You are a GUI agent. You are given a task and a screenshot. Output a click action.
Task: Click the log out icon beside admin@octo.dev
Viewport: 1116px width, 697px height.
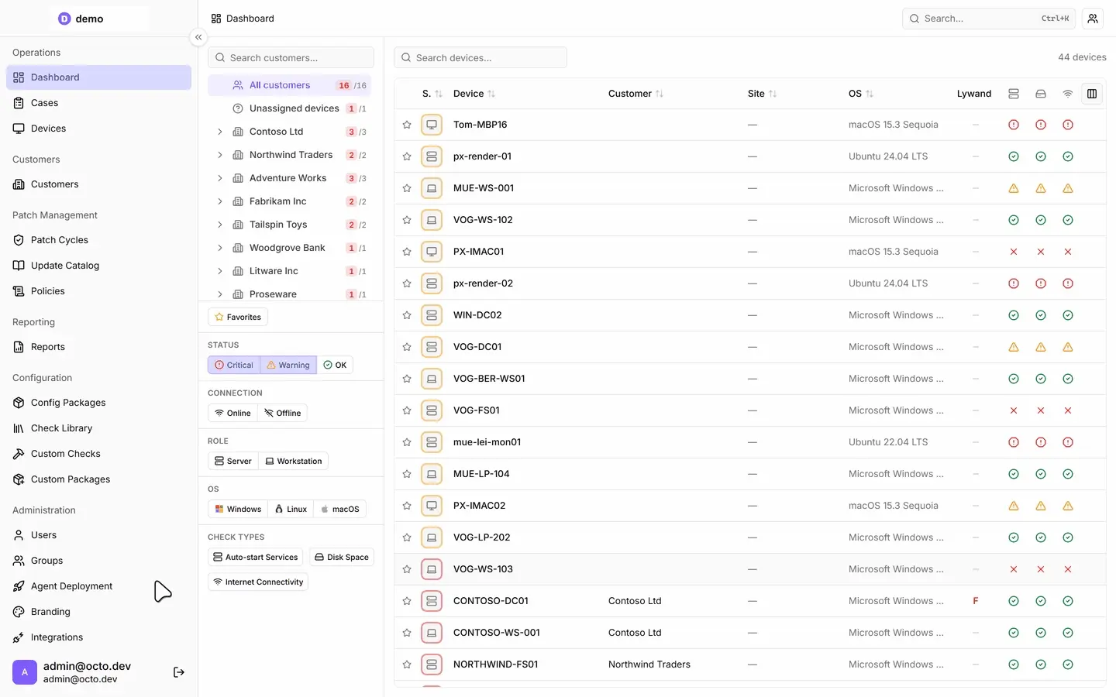(179, 672)
